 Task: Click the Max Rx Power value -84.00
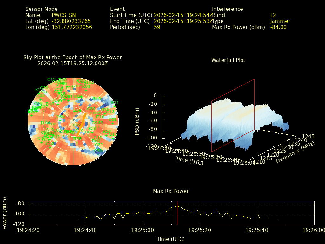pos(278,27)
